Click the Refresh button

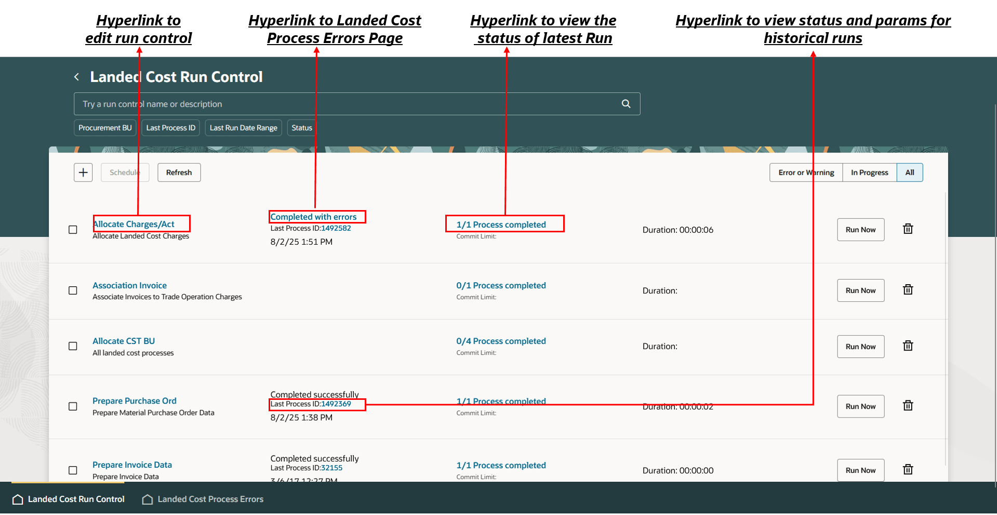pos(179,173)
